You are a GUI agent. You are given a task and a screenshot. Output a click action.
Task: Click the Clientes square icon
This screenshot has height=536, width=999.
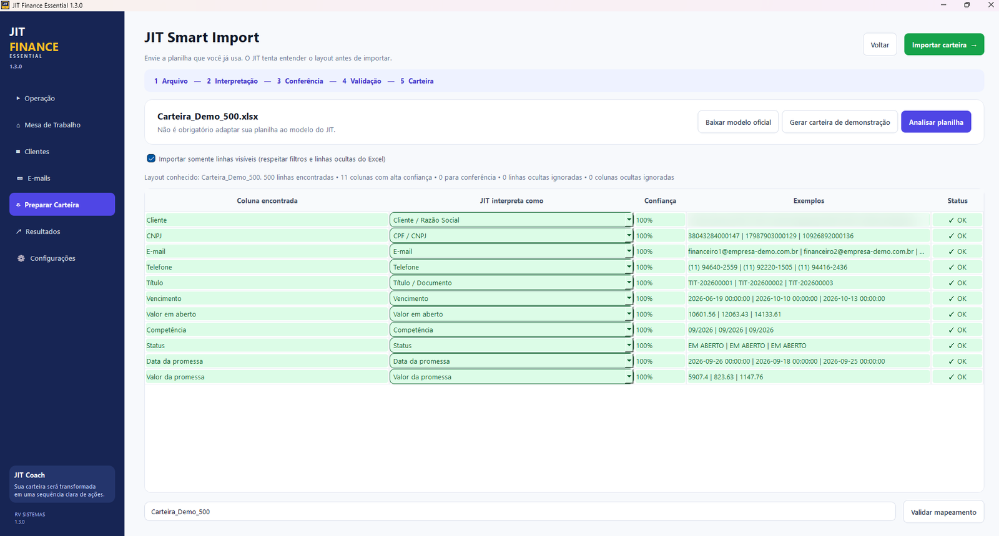pyautogui.click(x=18, y=152)
